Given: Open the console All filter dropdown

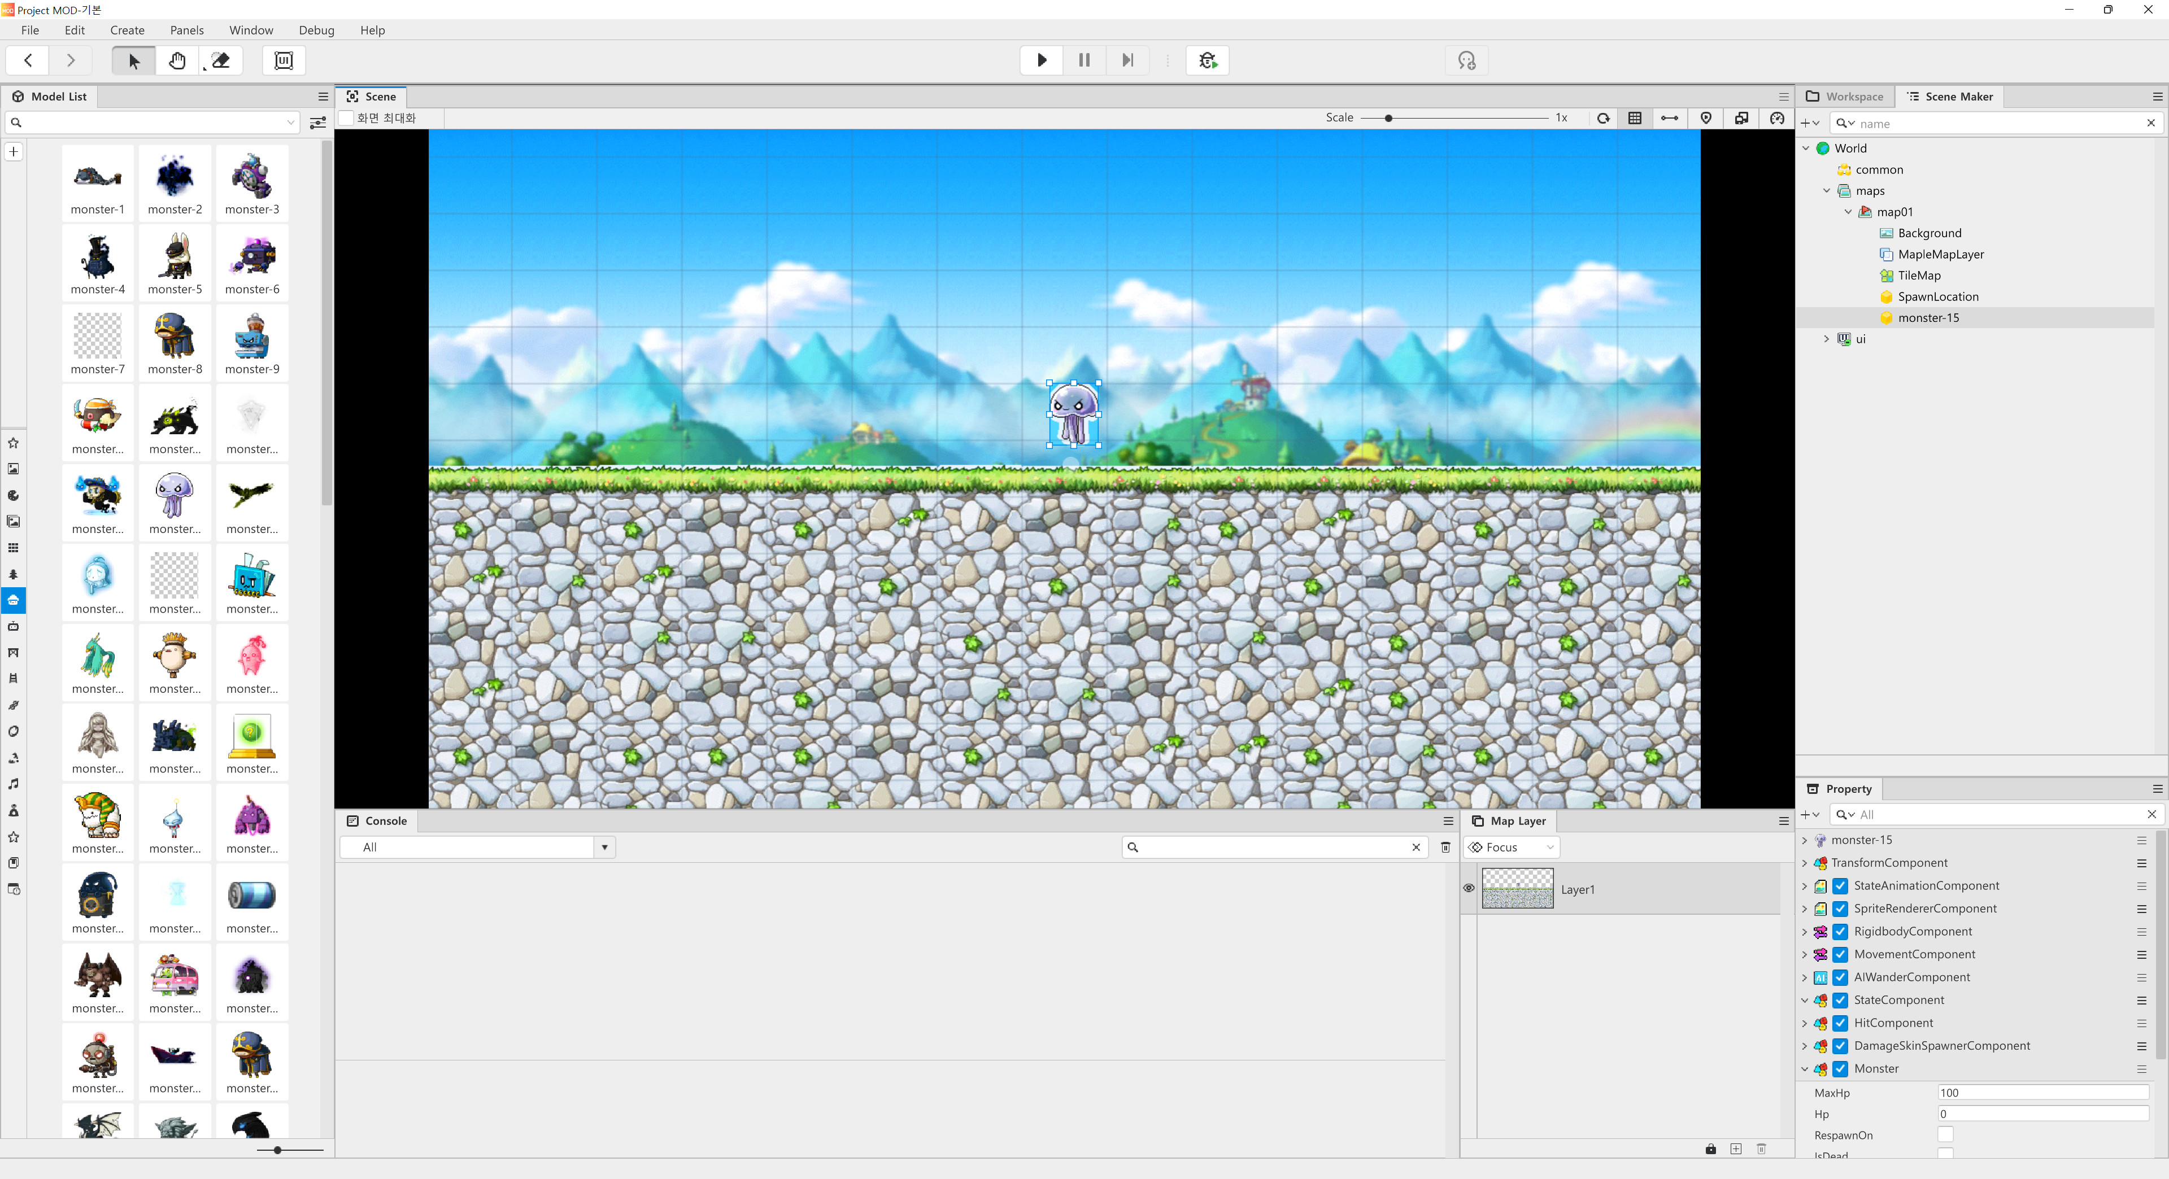Looking at the screenshot, I should [604, 848].
